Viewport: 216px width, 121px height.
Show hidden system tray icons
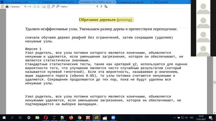tap(174, 118)
